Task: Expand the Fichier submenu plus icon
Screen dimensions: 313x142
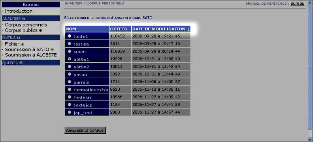Action: (x=22, y=44)
